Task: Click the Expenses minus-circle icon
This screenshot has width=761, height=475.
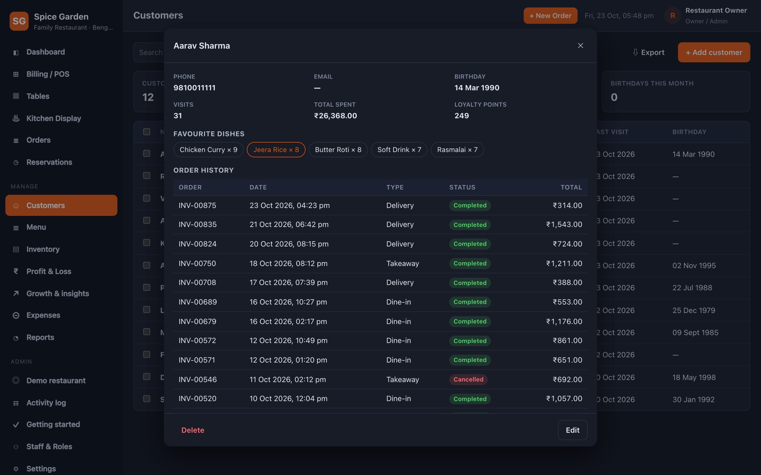Action: (16, 315)
